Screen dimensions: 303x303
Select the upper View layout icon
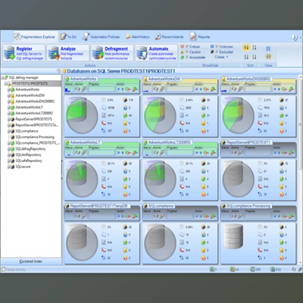(x=268, y=48)
